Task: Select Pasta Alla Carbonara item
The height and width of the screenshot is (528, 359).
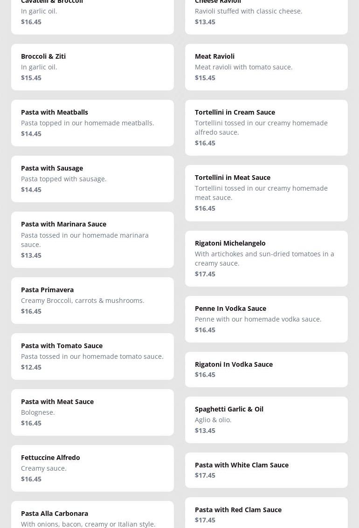Action: 92,516
